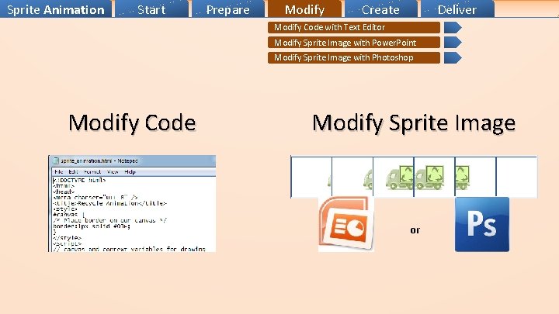Open Format menu in Notepad screenshot
Viewport: 559px width, 314px height.
coord(92,171)
